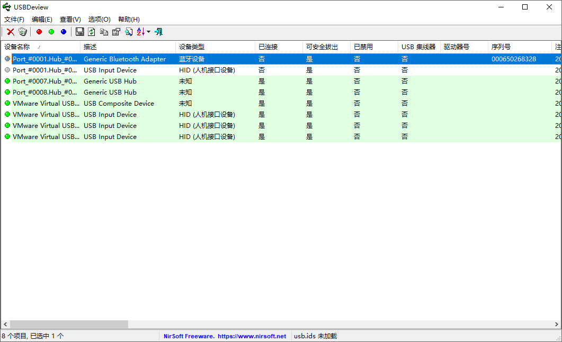Screen dimensions: 562x342
Task: Sort by the 驱动器号 column header
Action: tap(464, 47)
